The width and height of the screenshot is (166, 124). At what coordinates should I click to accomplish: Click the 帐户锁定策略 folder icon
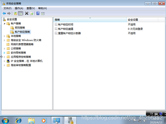[x=12, y=32]
